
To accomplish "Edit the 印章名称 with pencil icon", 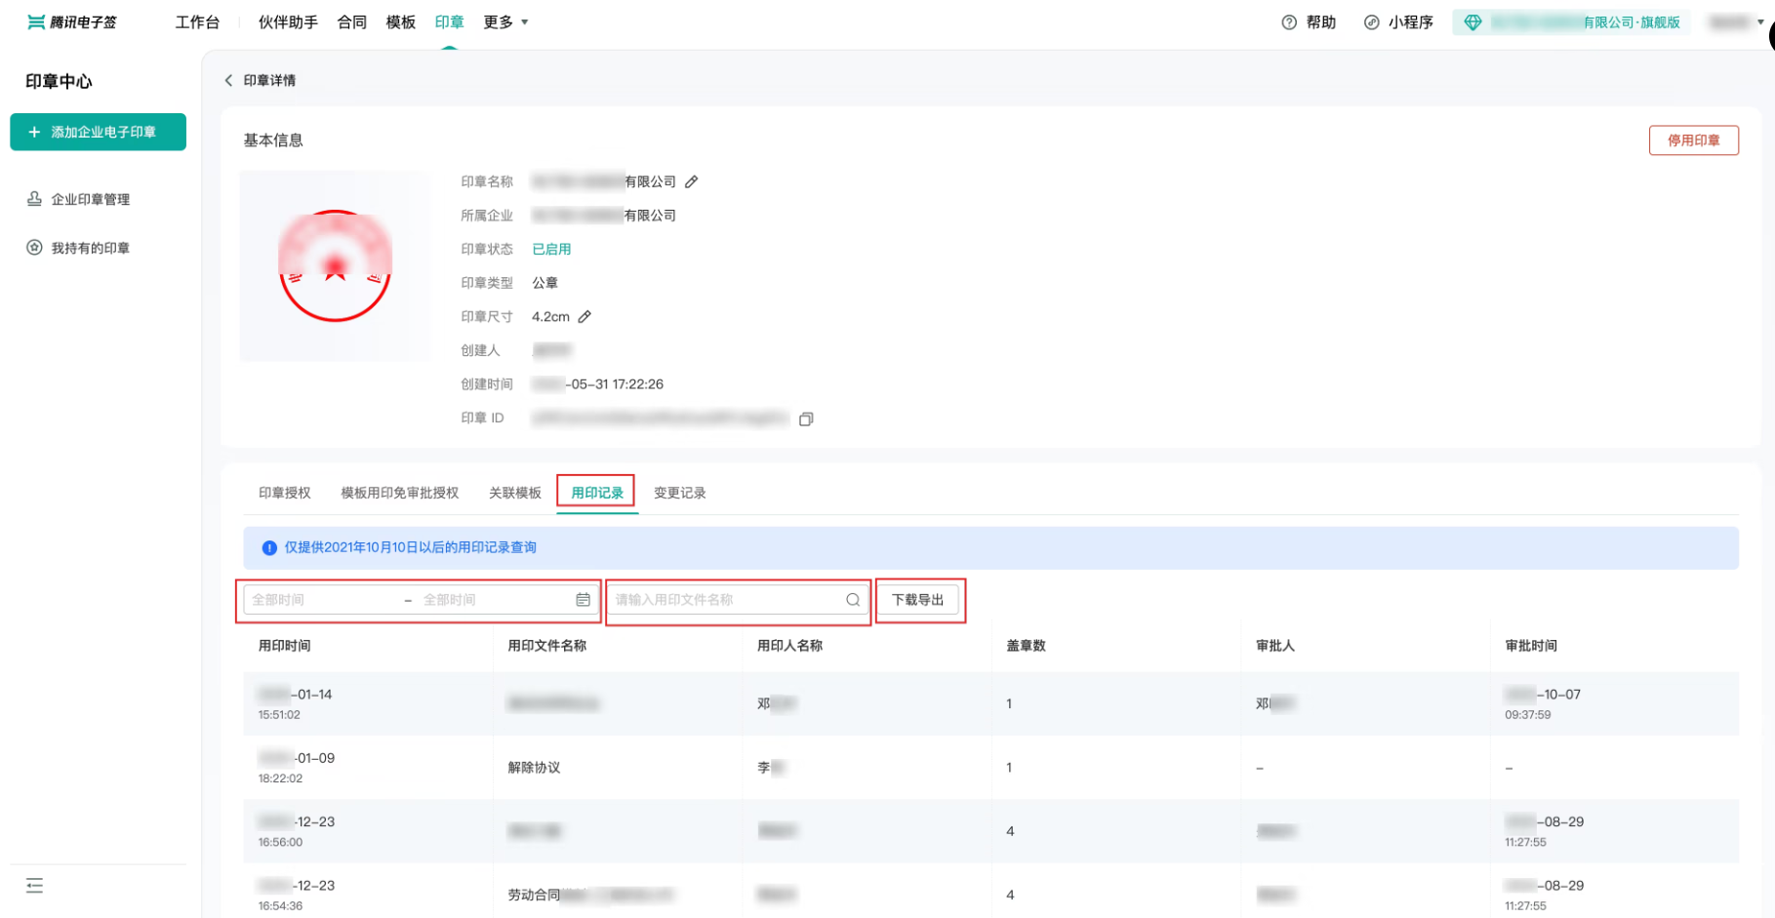I will [x=692, y=181].
